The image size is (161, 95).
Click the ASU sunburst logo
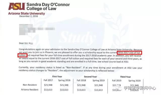[x=17, y=6]
